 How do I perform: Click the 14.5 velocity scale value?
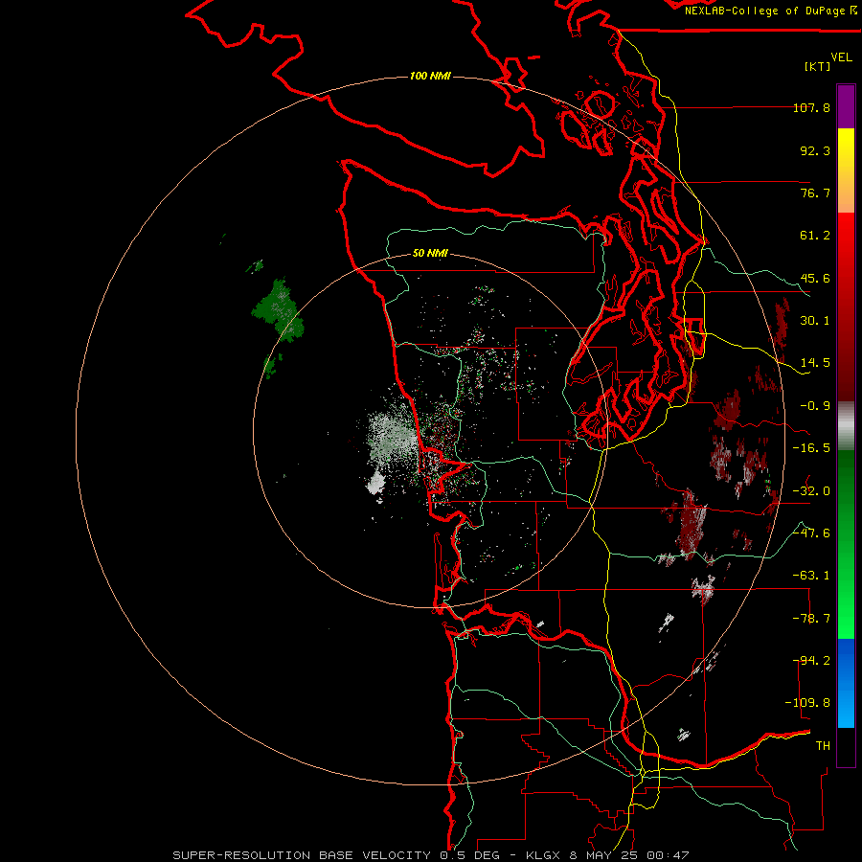815,363
